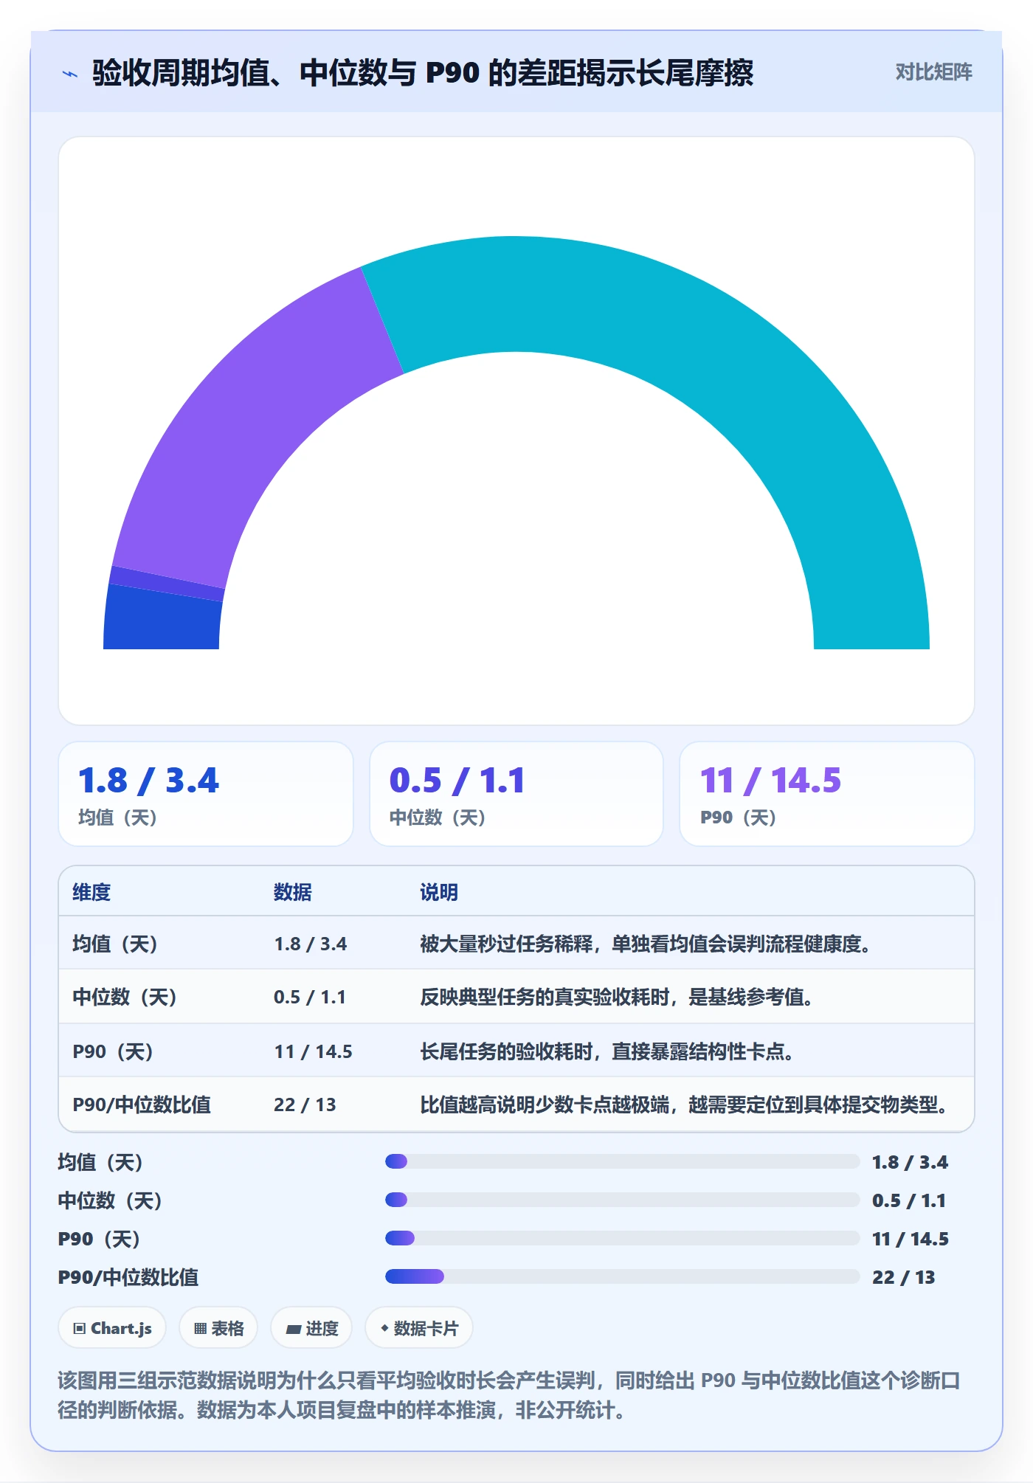Click the 表格 tag chip
This screenshot has height=1483, width=1033.
[x=218, y=1328]
